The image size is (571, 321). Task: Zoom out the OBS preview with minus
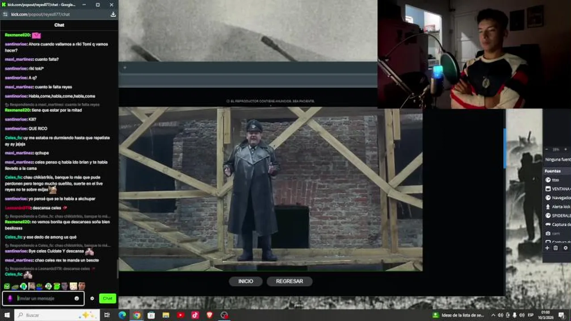[547, 149]
